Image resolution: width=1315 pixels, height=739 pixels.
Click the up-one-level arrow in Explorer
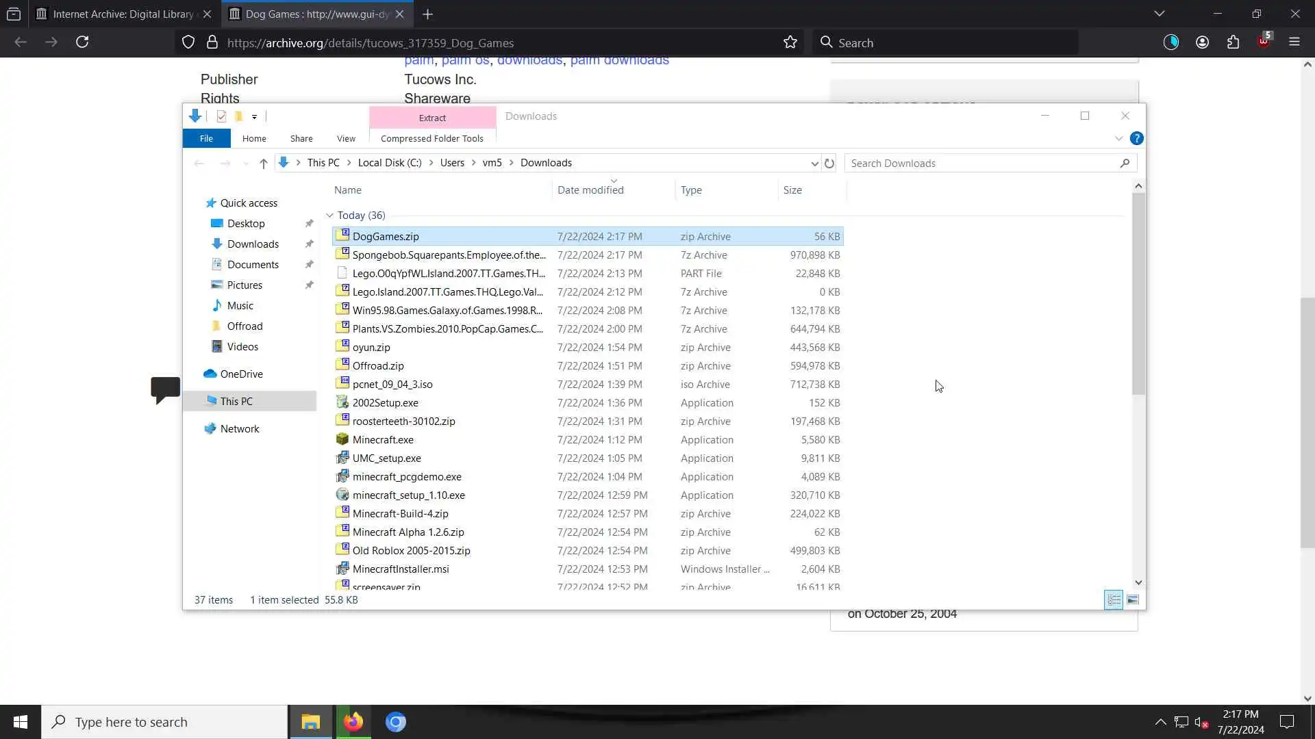coord(263,163)
